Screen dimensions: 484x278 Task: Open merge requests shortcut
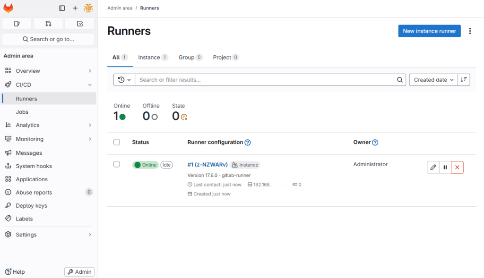pyautogui.click(x=48, y=24)
